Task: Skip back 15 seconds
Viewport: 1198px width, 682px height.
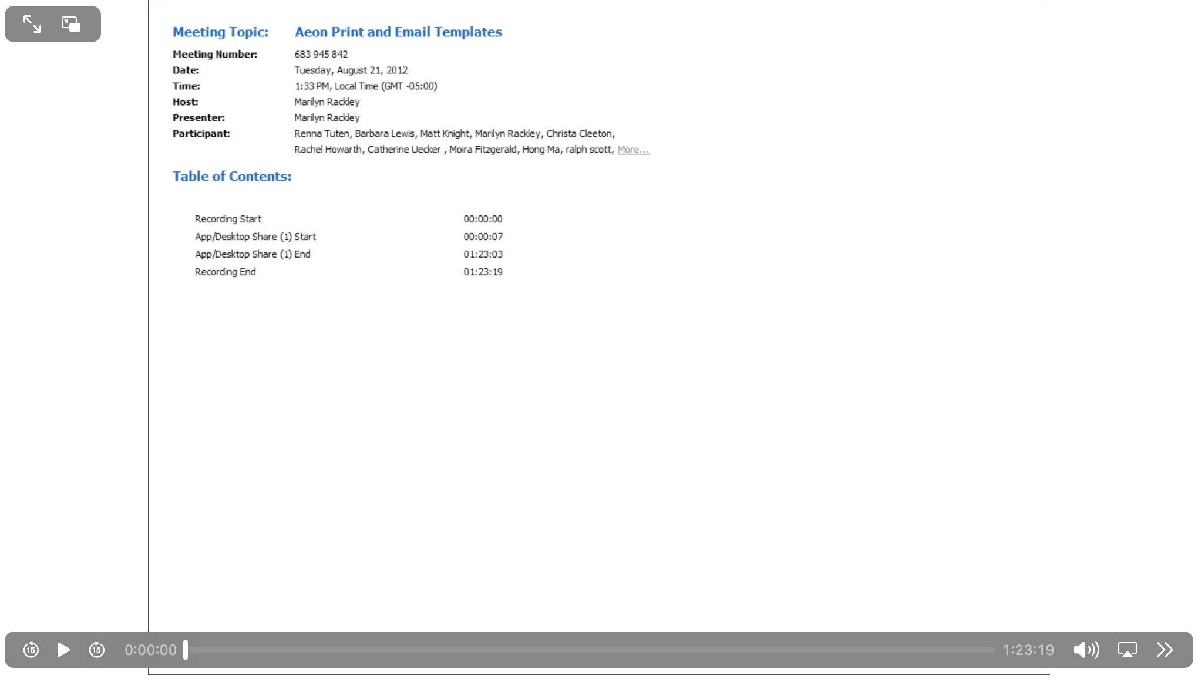Action: click(31, 650)
